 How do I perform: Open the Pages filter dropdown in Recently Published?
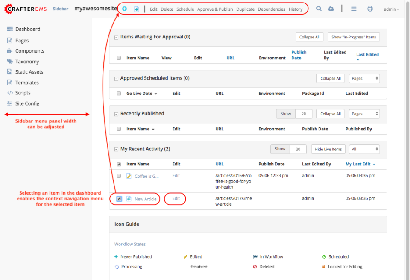click(364, 114)
